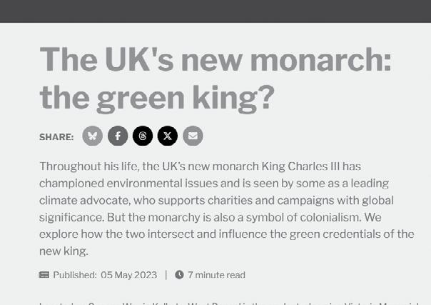This screenshot has height=305, width=431.
Task: Select the publication date 05 May 2023
Action: tap(129, 275)
